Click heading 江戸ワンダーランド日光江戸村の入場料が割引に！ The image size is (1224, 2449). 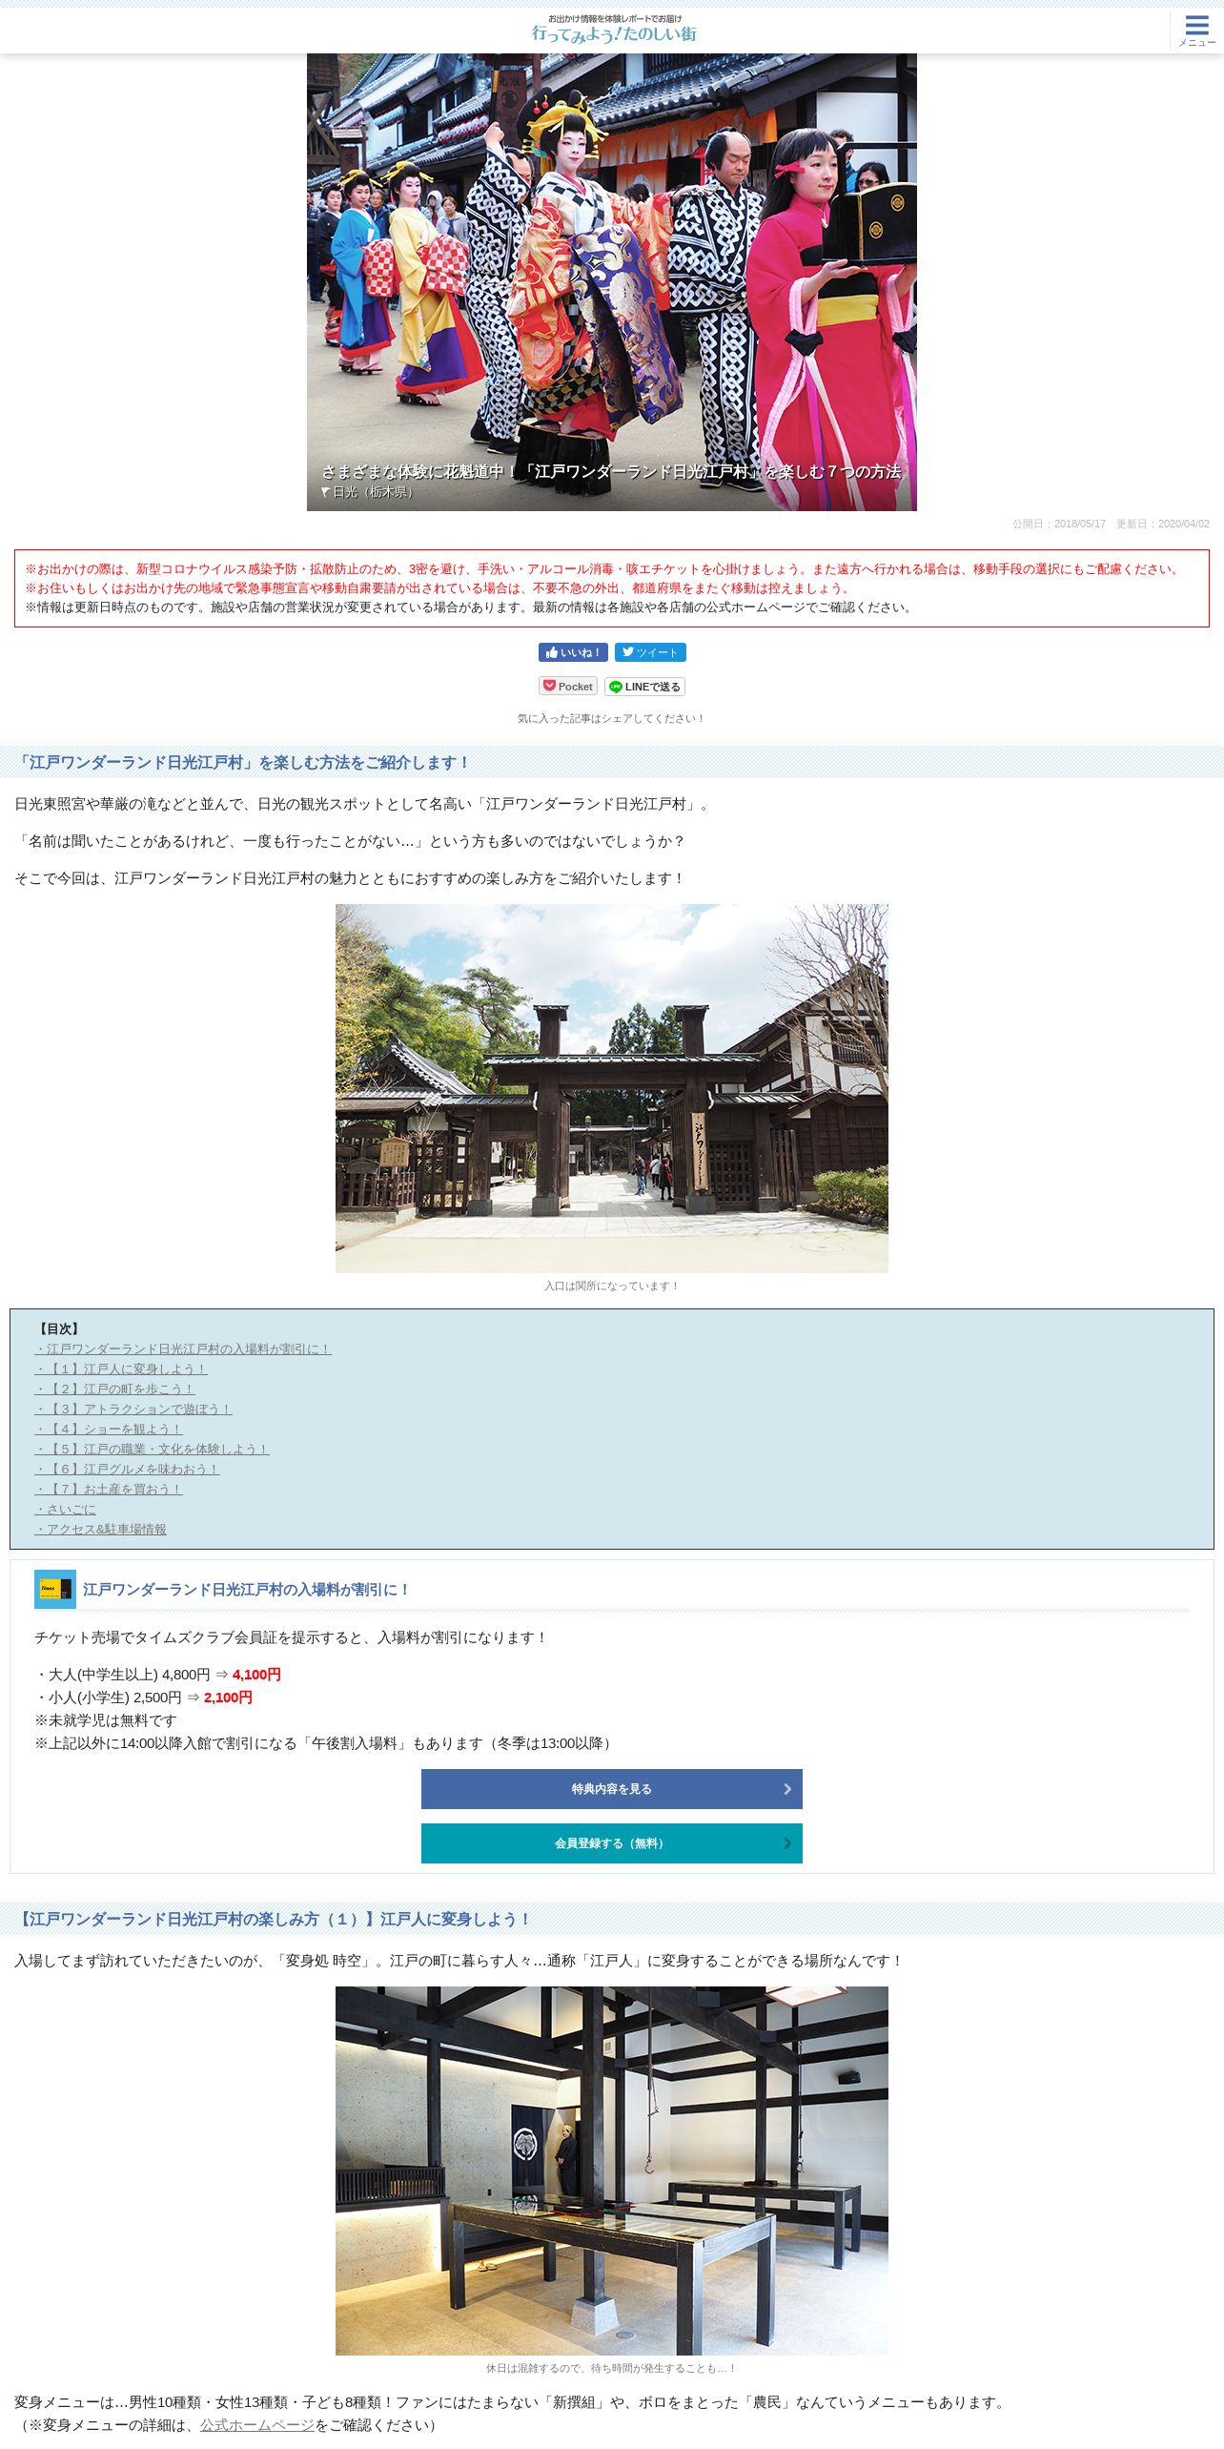pyautogui.click(x=247, y=1590)
